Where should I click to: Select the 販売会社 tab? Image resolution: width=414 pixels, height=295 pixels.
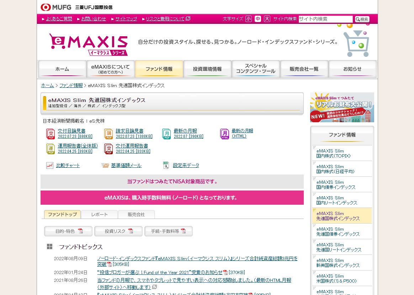[136, 214]
